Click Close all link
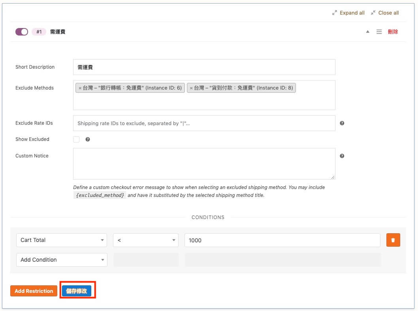The height and width of the screenshot is (311, 418). coord(385,13)
